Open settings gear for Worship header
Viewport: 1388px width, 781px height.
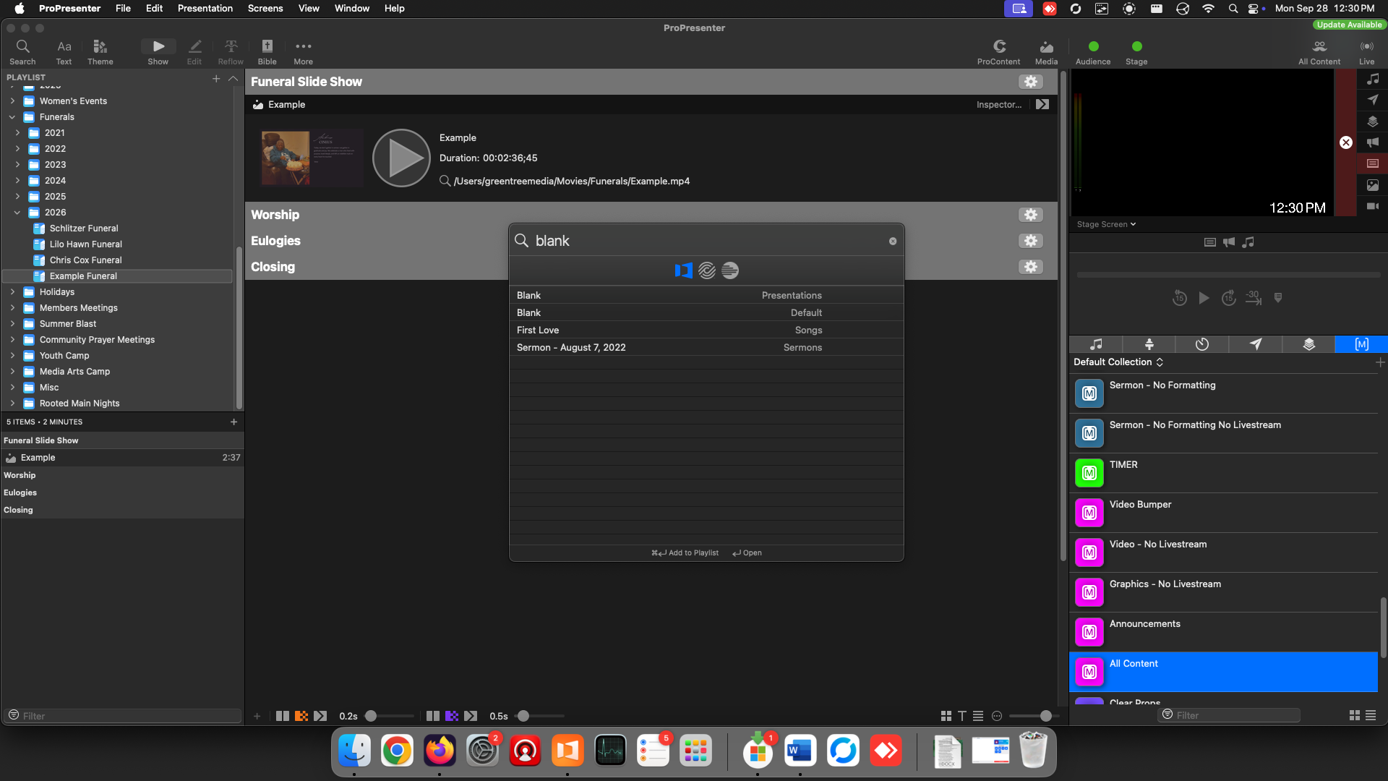coord(1031,215)
